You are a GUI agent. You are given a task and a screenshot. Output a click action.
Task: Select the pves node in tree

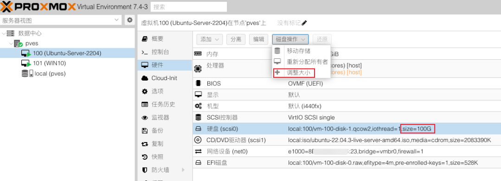coord(32,44)
